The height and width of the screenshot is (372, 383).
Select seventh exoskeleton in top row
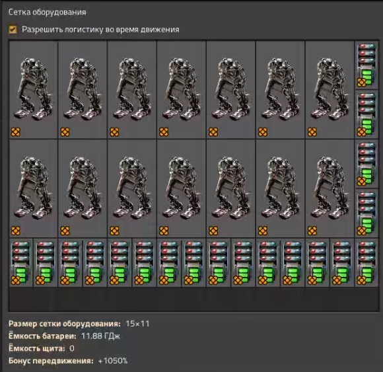coord(330,90)
